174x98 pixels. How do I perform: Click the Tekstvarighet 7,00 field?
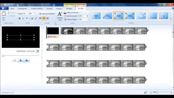click(82, 19)
